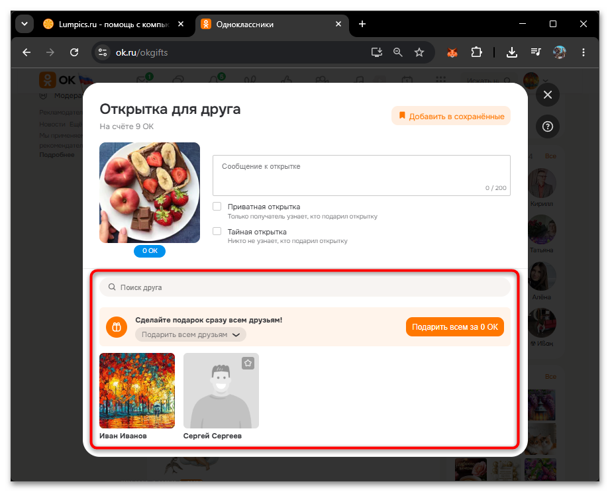The width and height of the screenshot is (610, 492).
Task: Click the orange gift icon
Action: (x=117, y=327)
